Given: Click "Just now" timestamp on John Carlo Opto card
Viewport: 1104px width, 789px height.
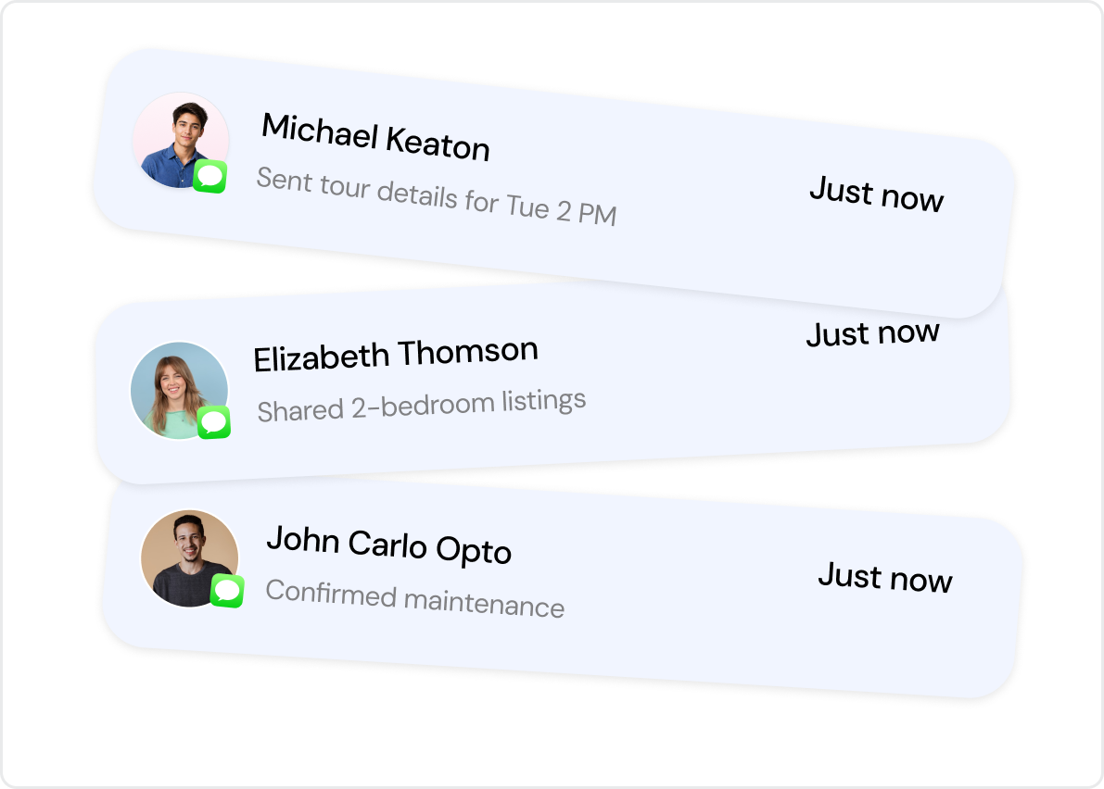Looking at the screenshot, I should tap(885, 577).
